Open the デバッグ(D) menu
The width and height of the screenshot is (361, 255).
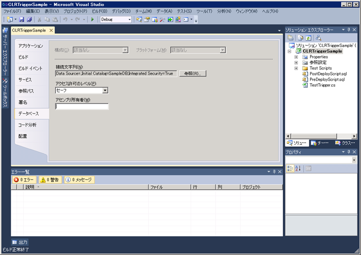click(x=121, y=11)
